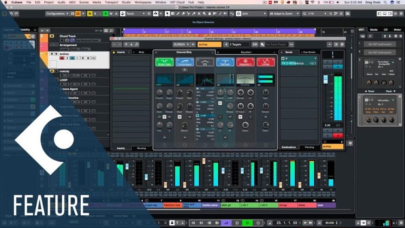Open the Touch automation mode dropdown
Screen dimensions: 405x228
[134, 13]
